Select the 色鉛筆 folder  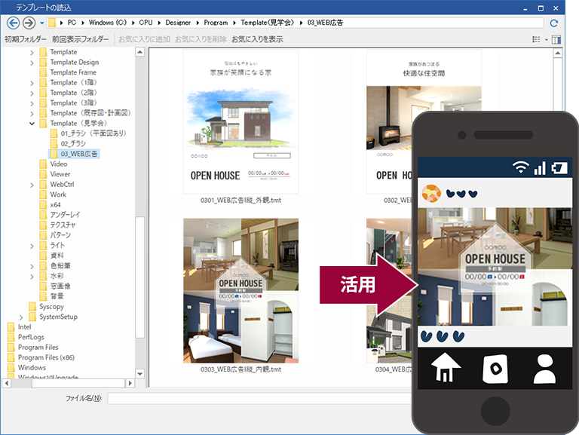[x=55, y=265]
